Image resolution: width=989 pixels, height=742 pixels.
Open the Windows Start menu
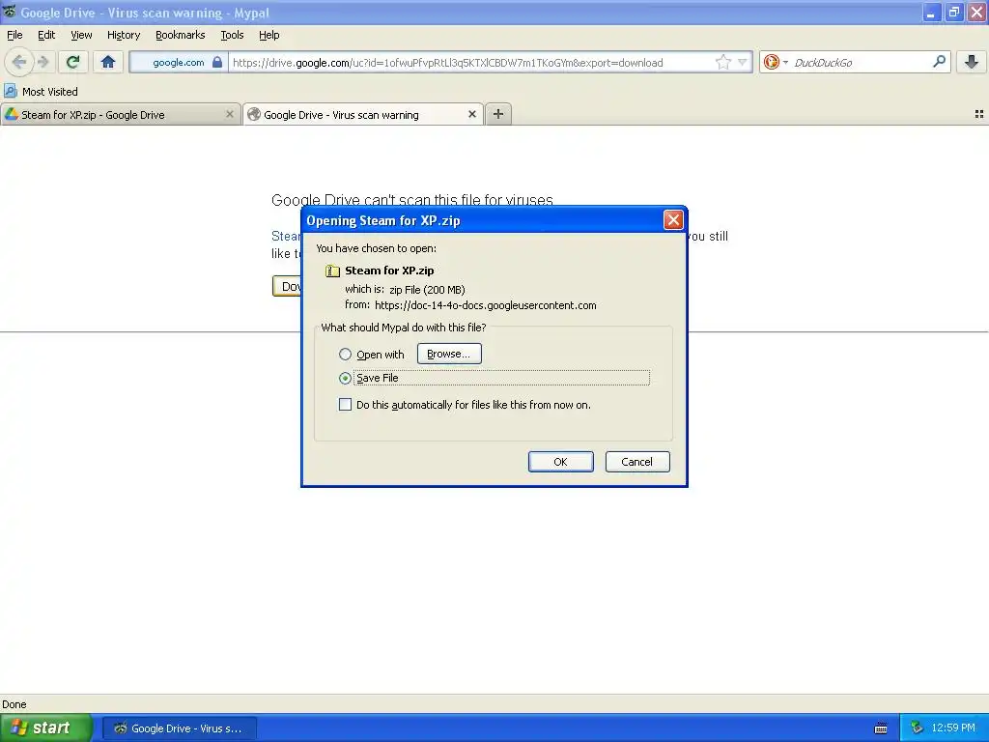coord(46,728)
